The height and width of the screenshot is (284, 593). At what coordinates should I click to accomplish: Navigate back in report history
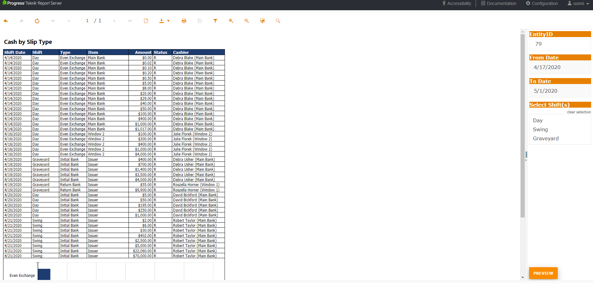point(6,21)
